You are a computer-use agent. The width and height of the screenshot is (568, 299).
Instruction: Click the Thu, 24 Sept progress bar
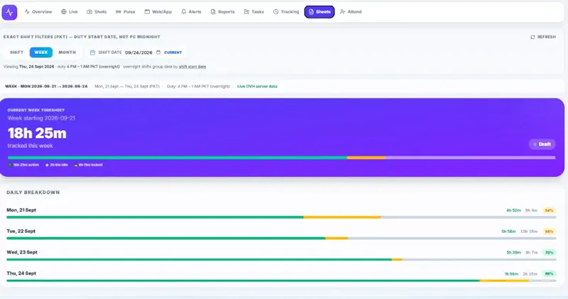281,281
